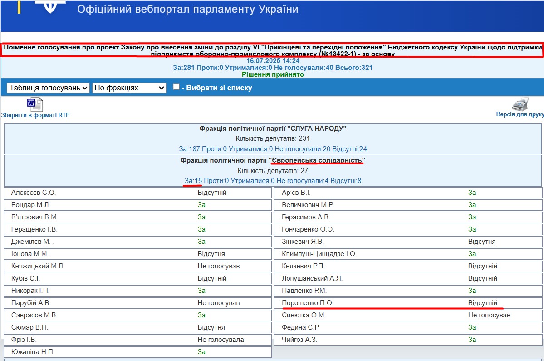Select deputy 'Княжицький М.Л.'
Image resolution: width=544 pixels, height=361 pixels.
click(38, 266)
